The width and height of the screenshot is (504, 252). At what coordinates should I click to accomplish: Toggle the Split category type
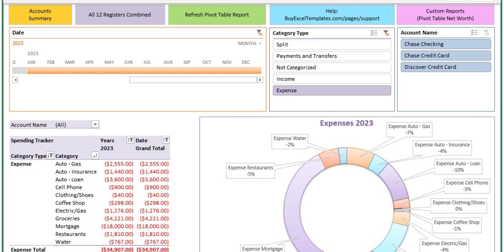pyautogui.click(x=332, y=45)
